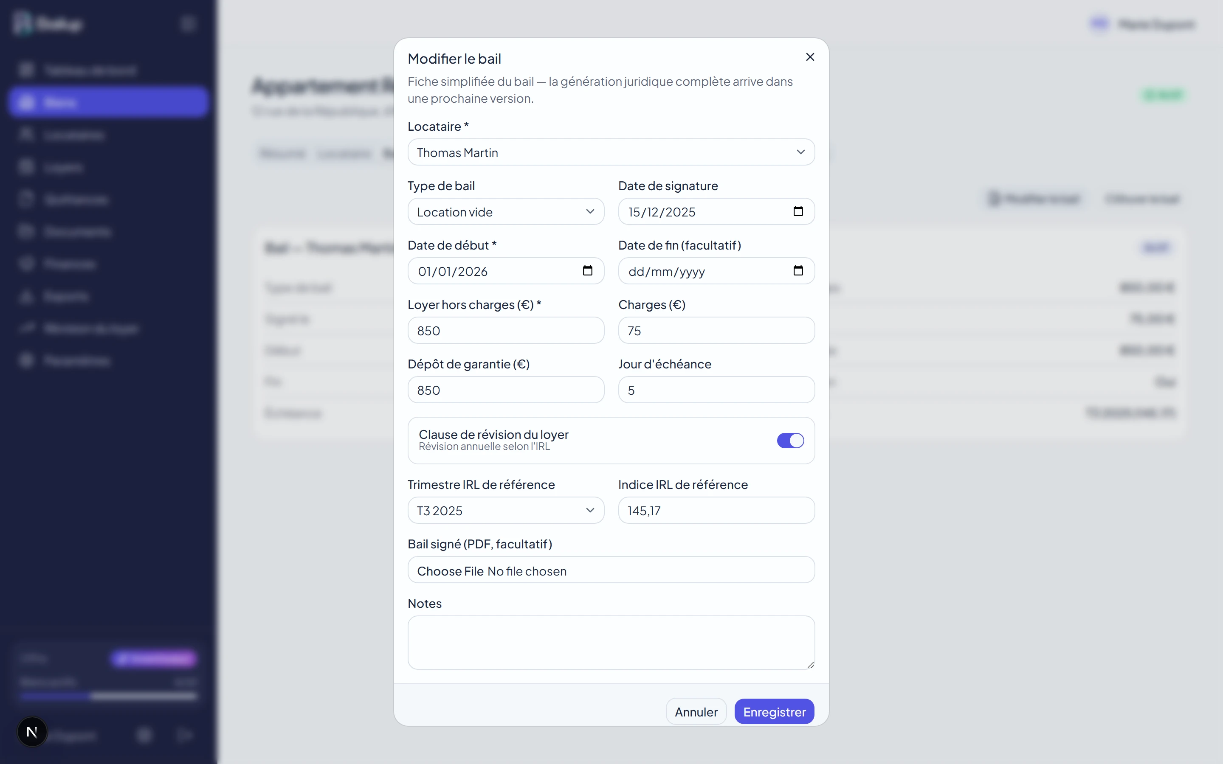Disable the Clause de révision du loyer switch
1223x764 pixels.
790,441
